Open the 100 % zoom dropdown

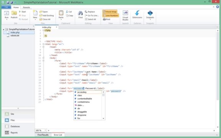(x=45, y=130)
